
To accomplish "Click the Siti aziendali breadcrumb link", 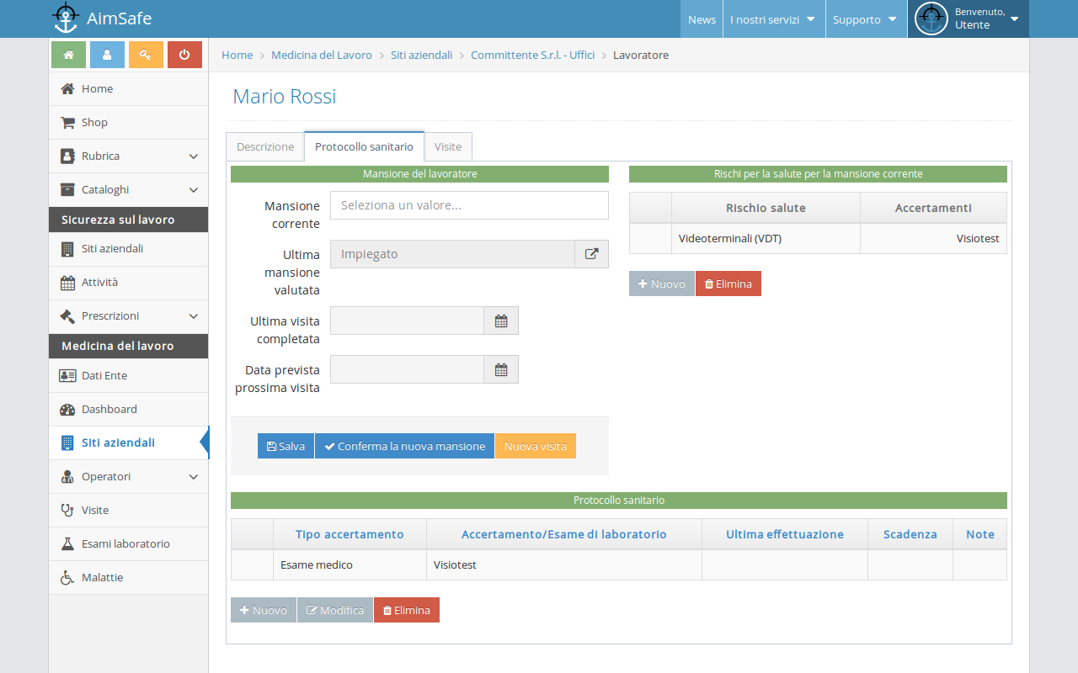I will pyautogui.click(x=421, y=55).
